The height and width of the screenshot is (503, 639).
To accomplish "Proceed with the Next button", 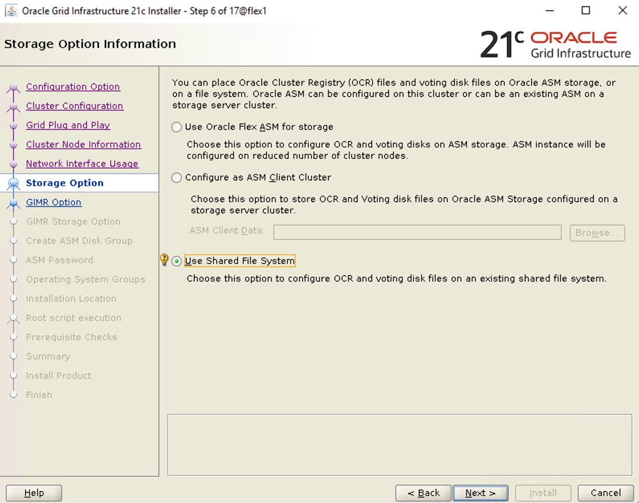I will tap(481, 493).
